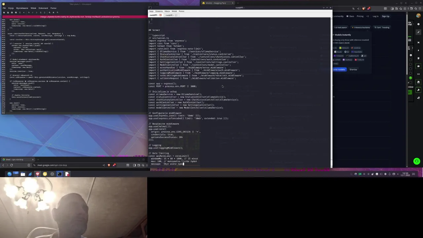Open the Dokument menu in Mousepad

43,8
